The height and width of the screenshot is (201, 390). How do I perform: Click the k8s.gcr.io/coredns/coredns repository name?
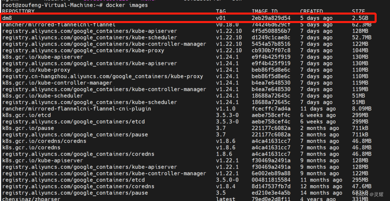[44, 141]
